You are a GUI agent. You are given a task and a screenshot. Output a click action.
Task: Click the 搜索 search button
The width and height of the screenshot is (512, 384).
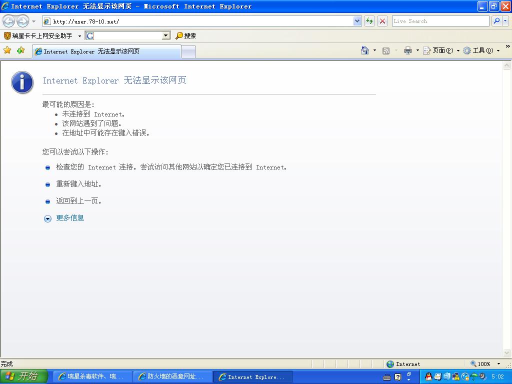[186, 35]
